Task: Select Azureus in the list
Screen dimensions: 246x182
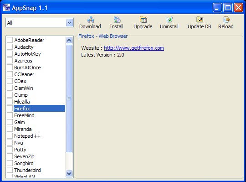Action: coord(23,61)
